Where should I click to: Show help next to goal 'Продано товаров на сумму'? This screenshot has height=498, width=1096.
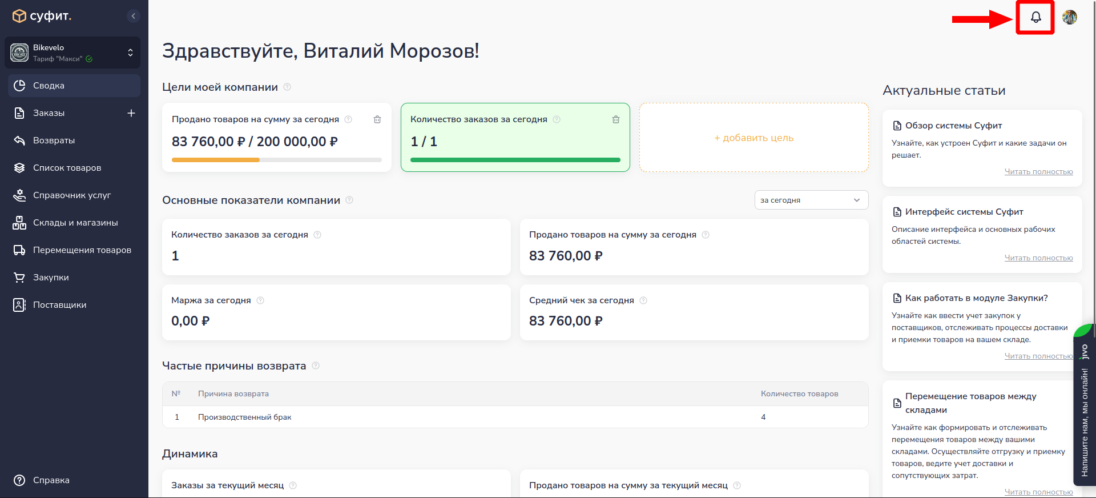(x=348, y=119)
